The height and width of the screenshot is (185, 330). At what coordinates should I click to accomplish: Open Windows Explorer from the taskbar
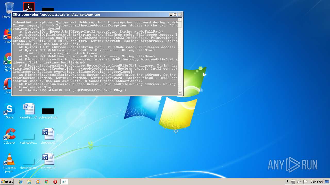click(x=29, y=182)
